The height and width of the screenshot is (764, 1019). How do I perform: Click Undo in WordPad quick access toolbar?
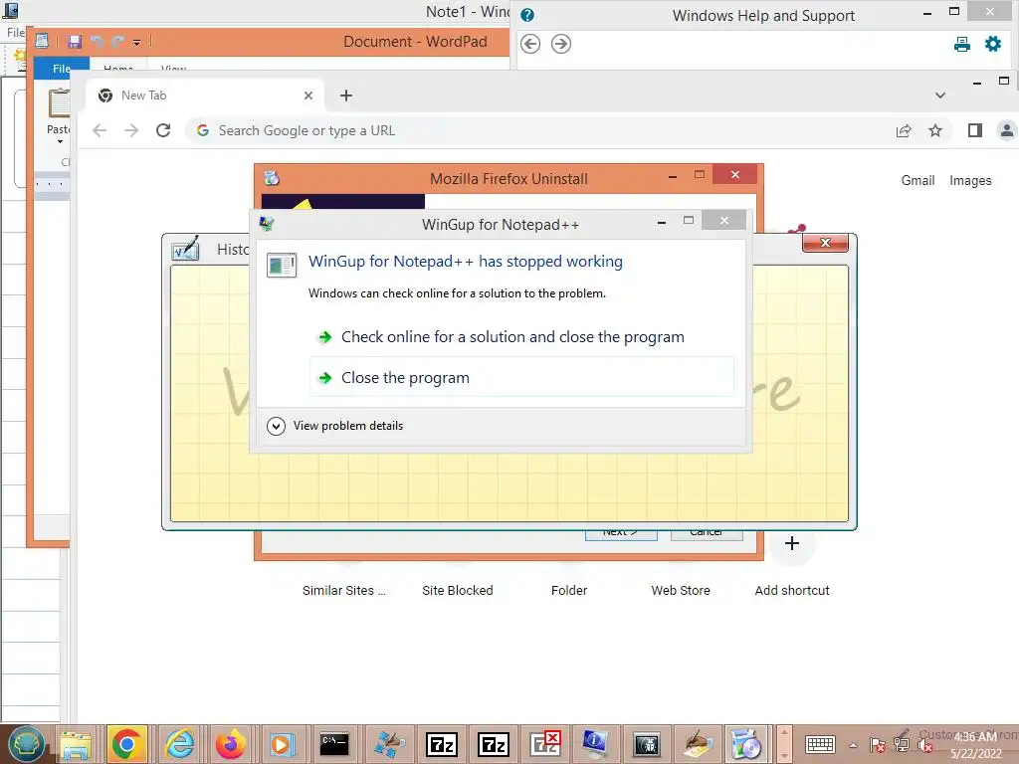pos(97,42)
